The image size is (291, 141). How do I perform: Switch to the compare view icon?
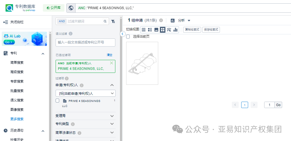coord(169,30)
